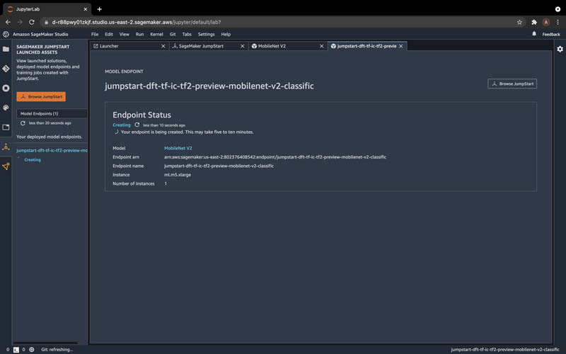The width and height of the screenshot is (566, 354).
Task: Open the MobileNet V2 model link
Action: coord(178,148)
